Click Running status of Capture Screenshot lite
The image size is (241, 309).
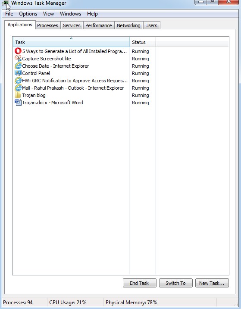point(141,59)
